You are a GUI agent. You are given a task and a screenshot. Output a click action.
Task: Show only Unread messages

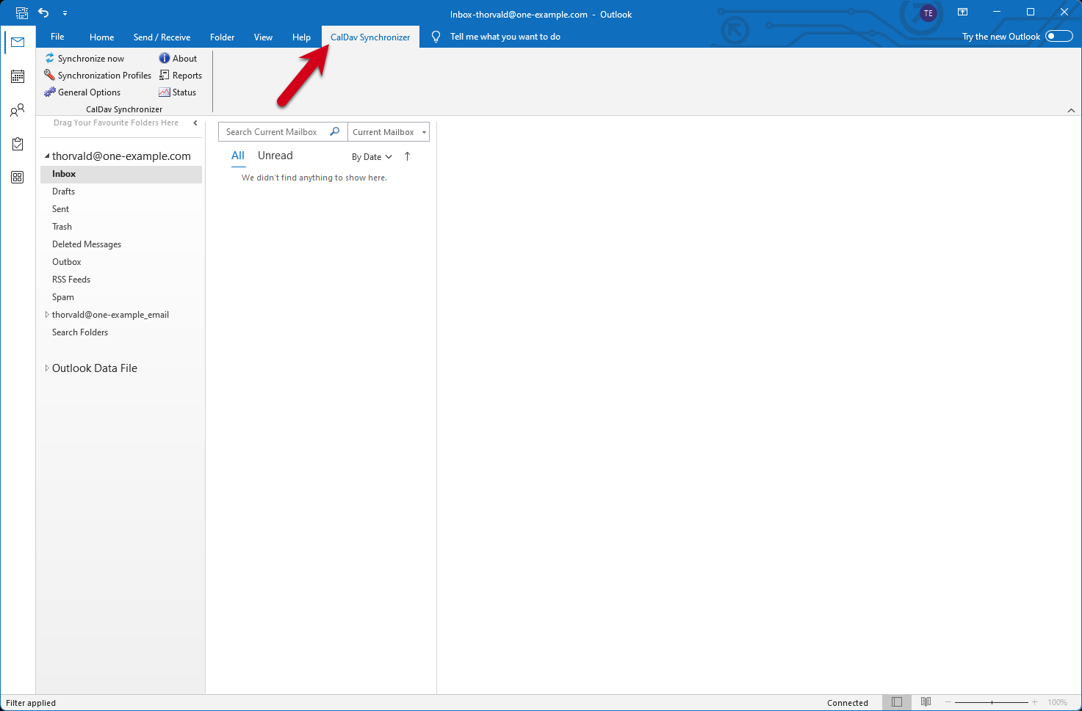tap(275, 156)
